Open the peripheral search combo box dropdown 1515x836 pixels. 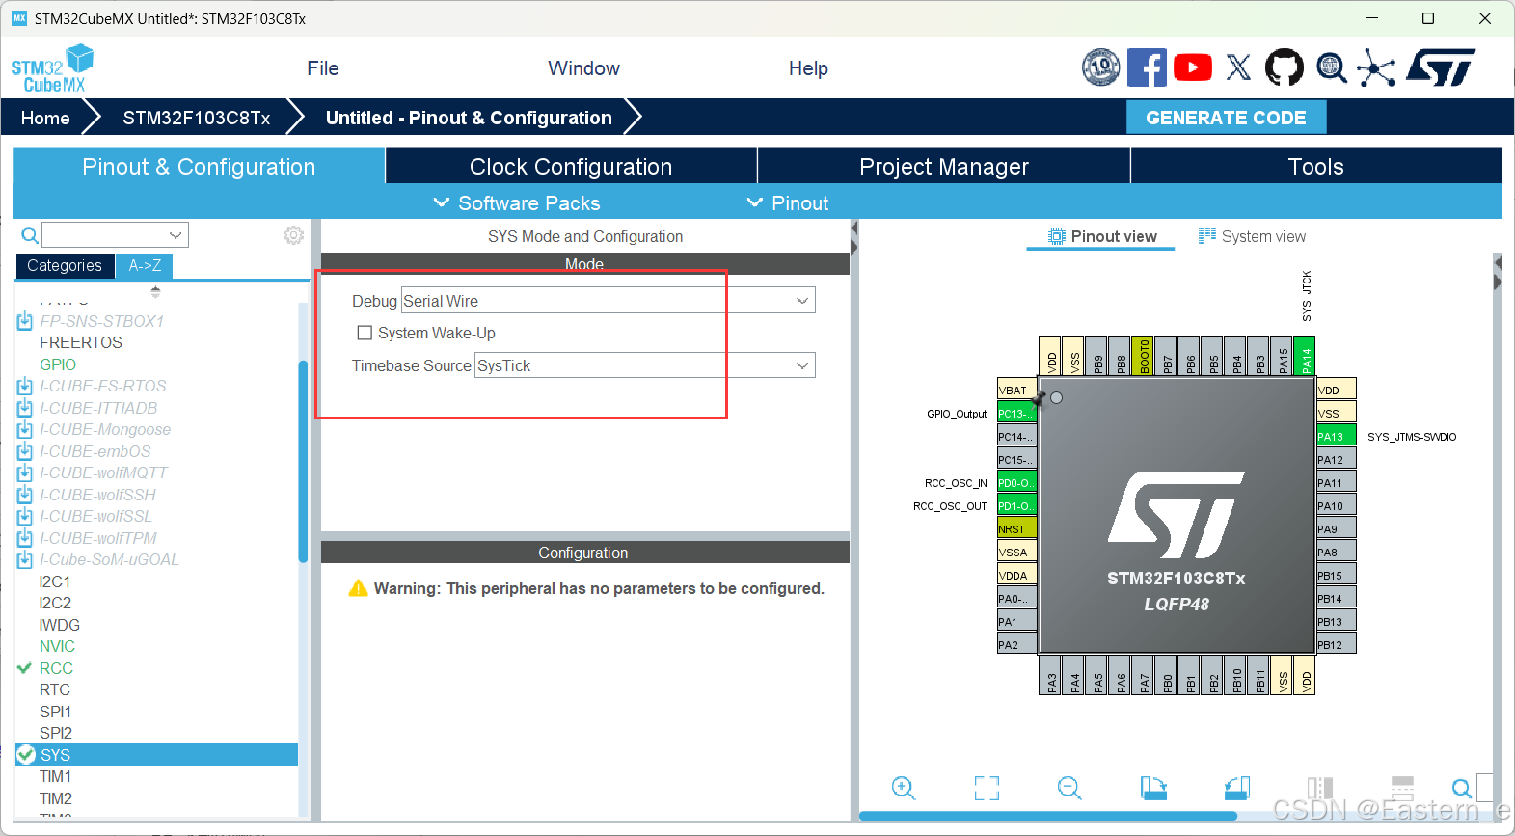pos(176,235)
